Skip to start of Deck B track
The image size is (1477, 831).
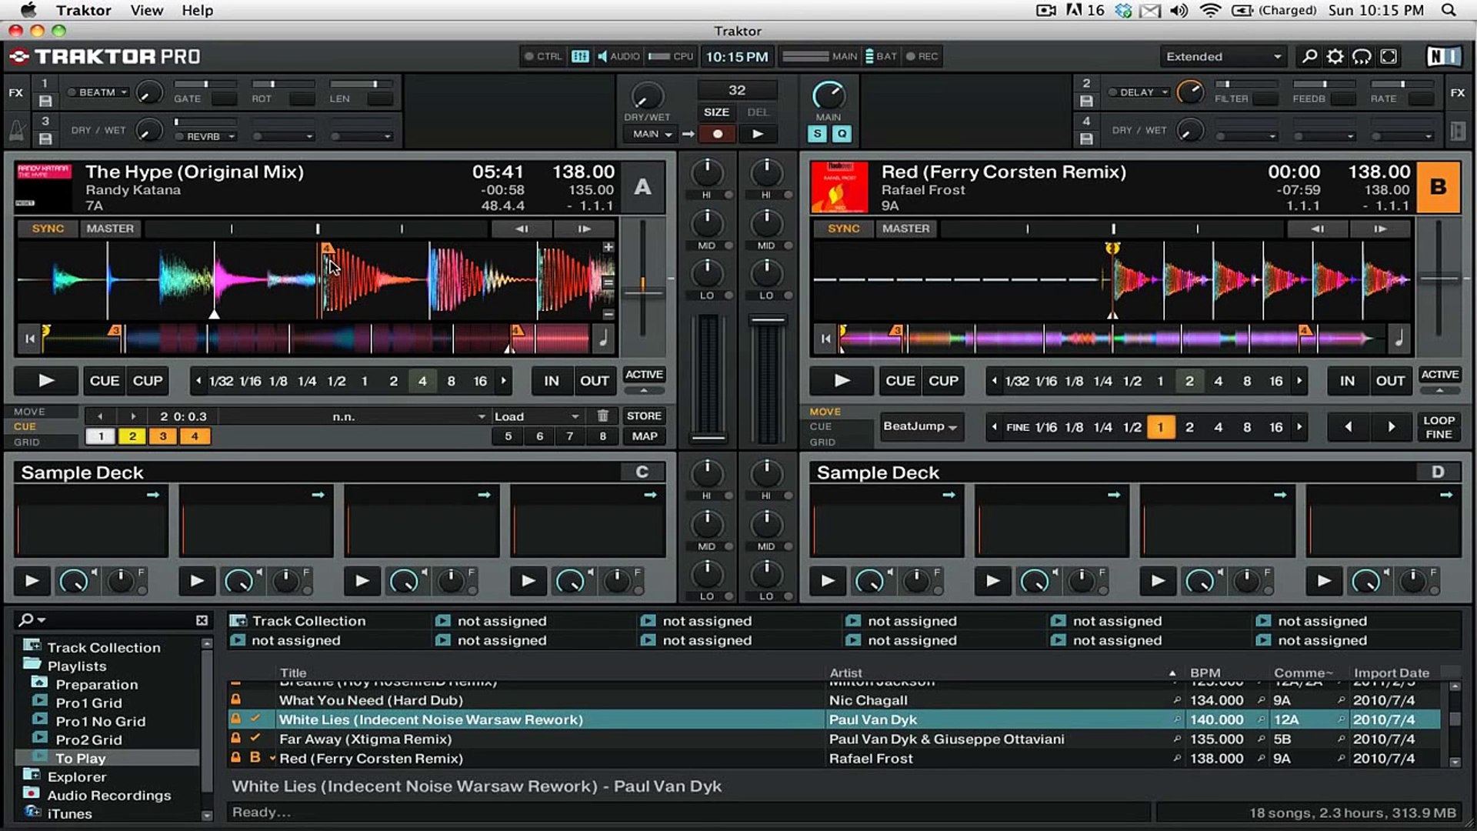coord(825,339)
